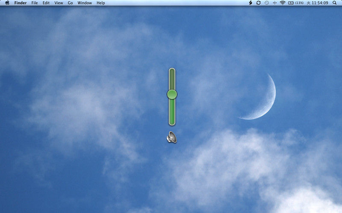
Task: Click the green volume slider knob
Action: pos(172,94)
